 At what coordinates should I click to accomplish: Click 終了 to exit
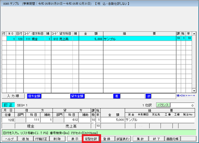click(x=157, y=139)
